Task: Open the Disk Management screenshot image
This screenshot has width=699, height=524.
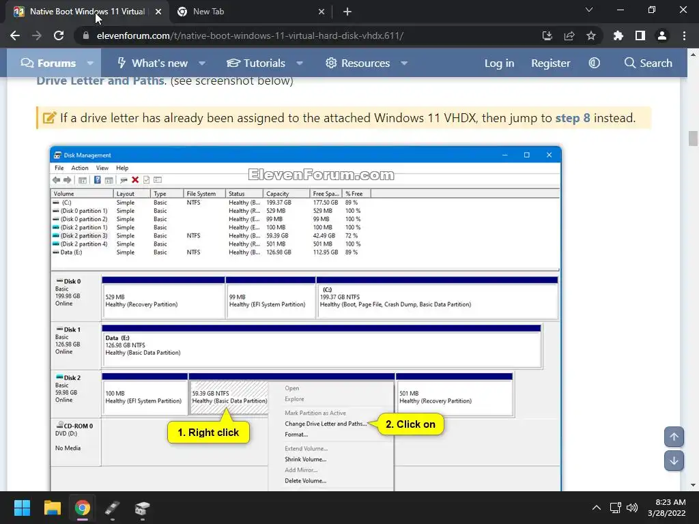Action: [x=306, y=318]
